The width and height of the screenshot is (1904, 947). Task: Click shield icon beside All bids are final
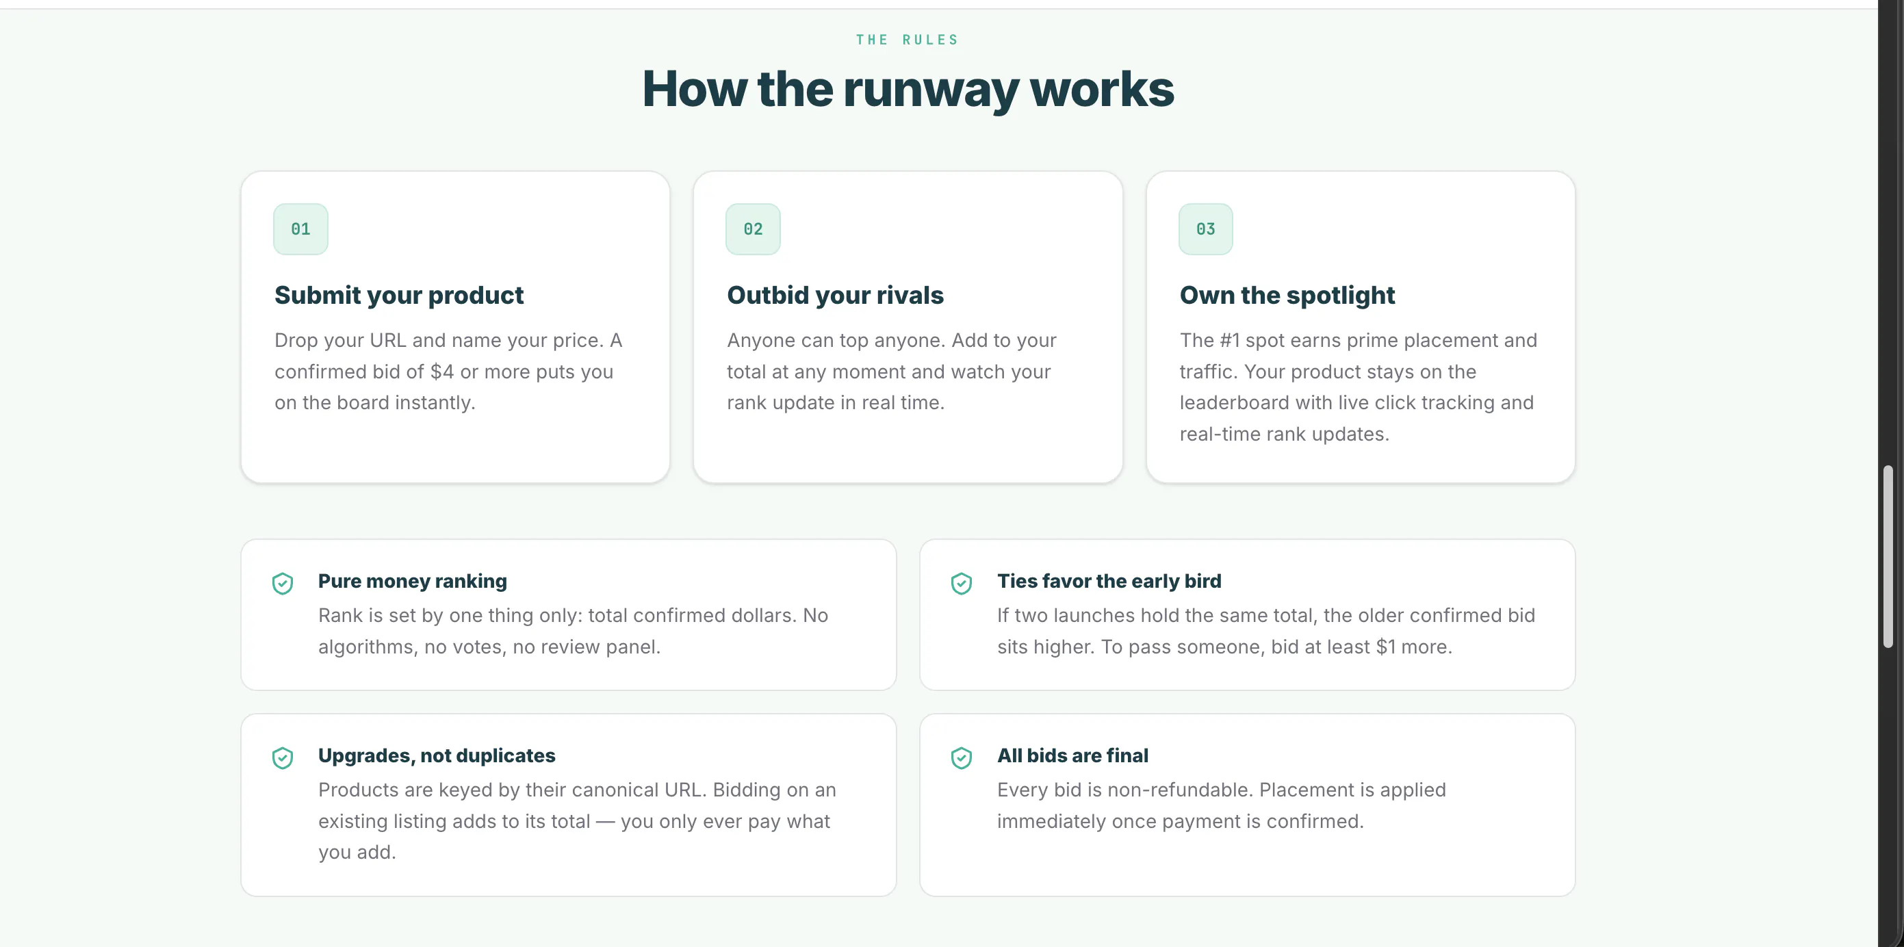(961, 758)
